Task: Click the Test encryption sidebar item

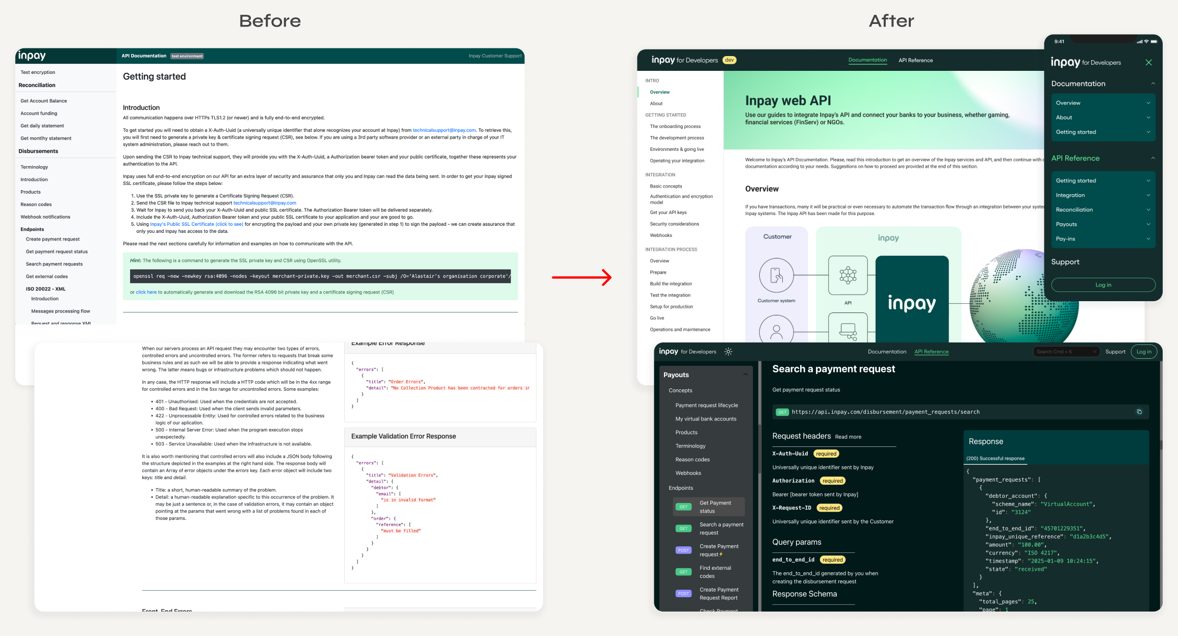Action: point(38,72)
